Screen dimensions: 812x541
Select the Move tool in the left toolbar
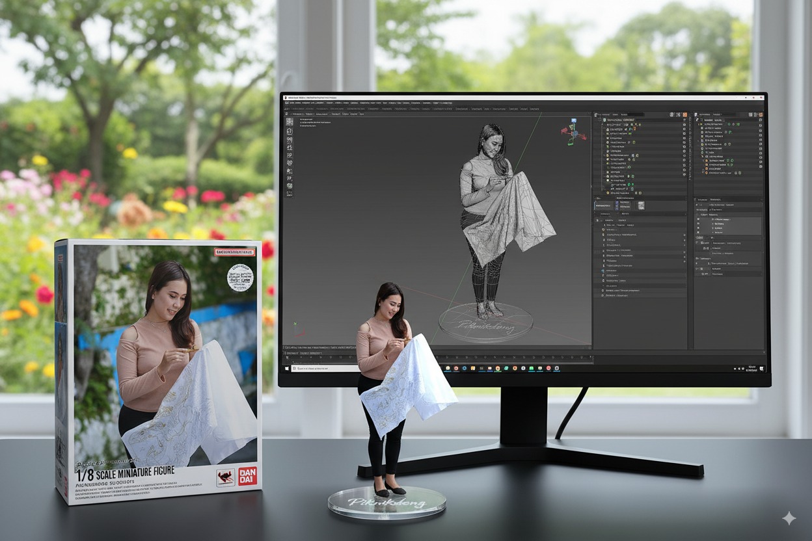pos(288,139)
